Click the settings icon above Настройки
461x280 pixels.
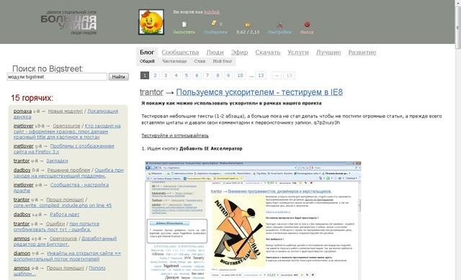click(x=280, y=24)
